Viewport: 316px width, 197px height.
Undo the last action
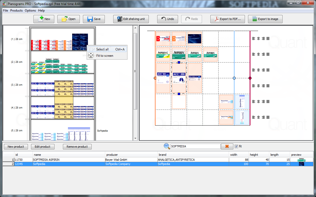click(167, 19)
